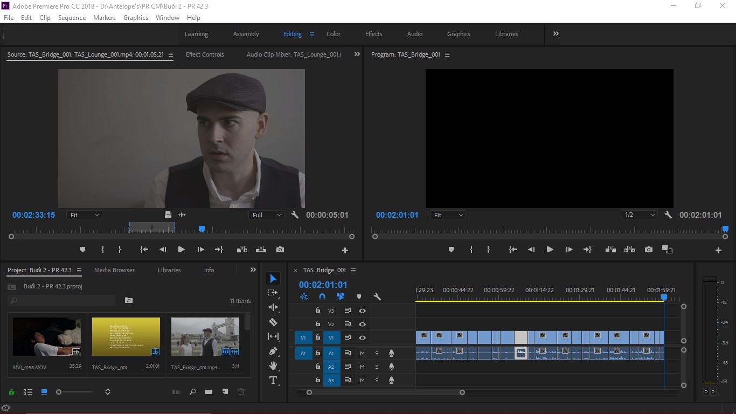
Task: Click Find magnifier icon in Project panel
Action: point(192,392)
